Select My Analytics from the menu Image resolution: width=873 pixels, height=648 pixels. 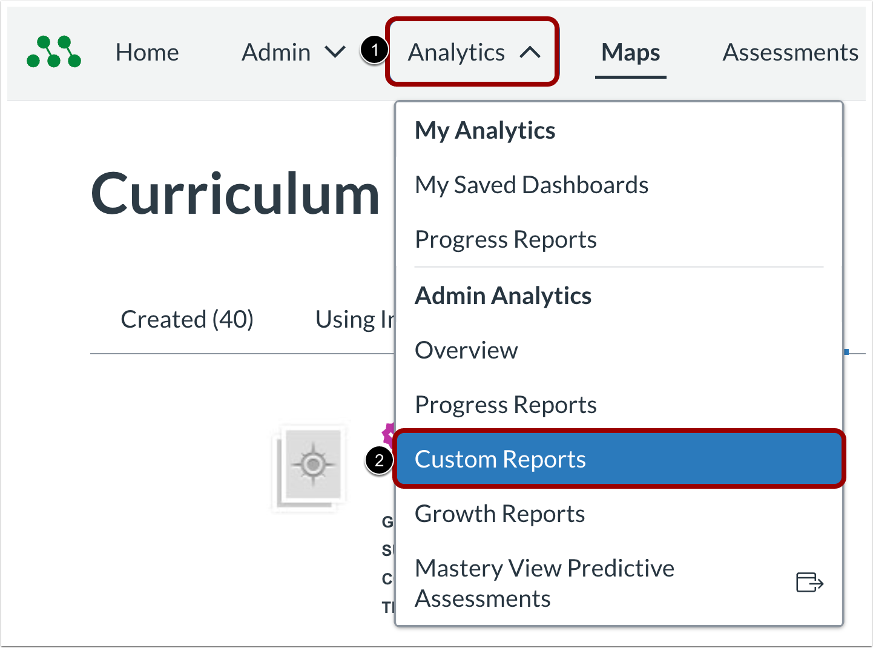[485, 130]
